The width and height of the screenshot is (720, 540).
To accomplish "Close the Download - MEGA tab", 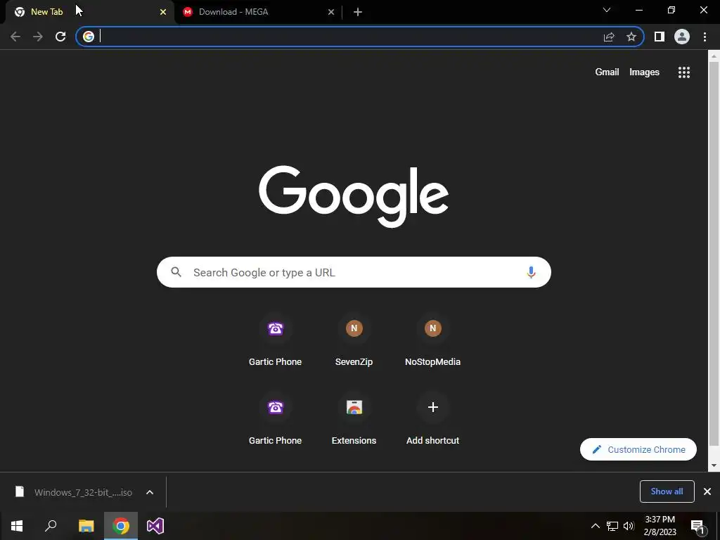I will coord(331,12).
